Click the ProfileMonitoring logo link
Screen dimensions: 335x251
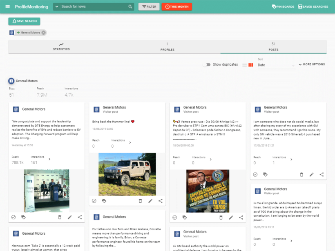tap(31, 7)
